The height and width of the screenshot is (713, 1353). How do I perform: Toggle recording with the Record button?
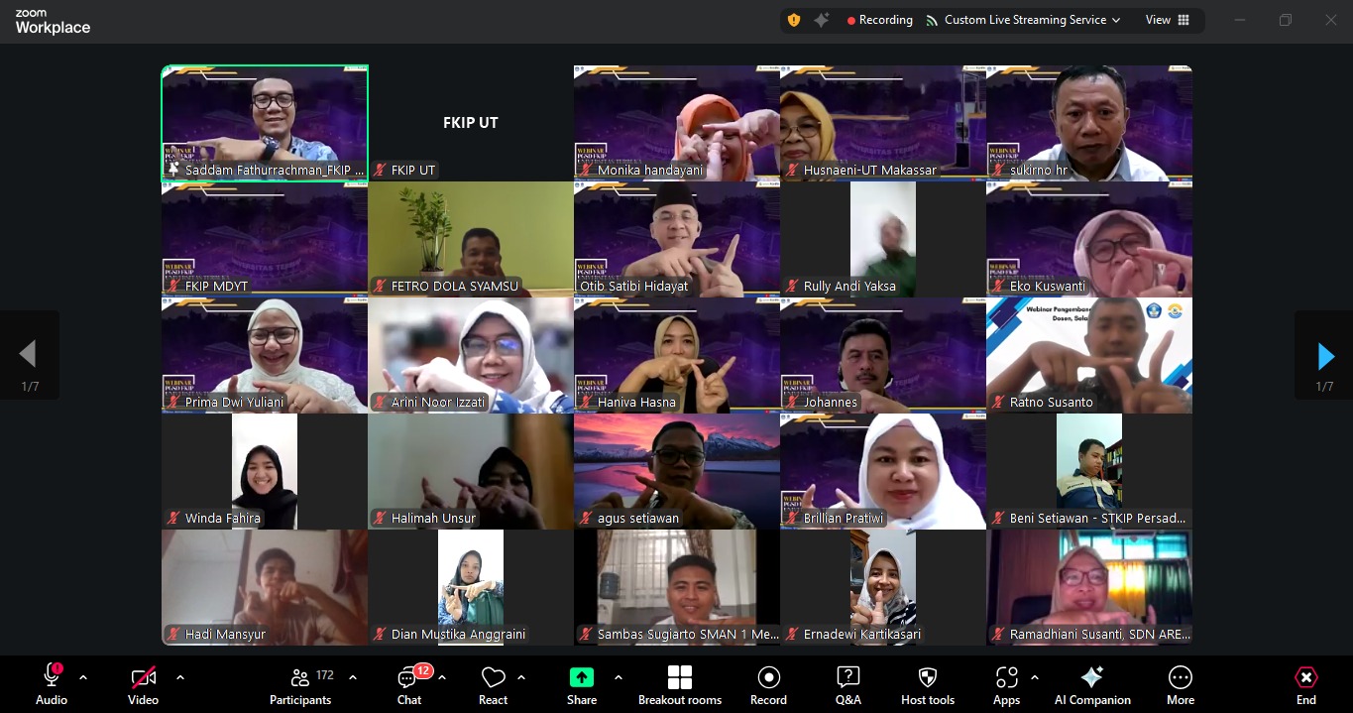[768, 684]
